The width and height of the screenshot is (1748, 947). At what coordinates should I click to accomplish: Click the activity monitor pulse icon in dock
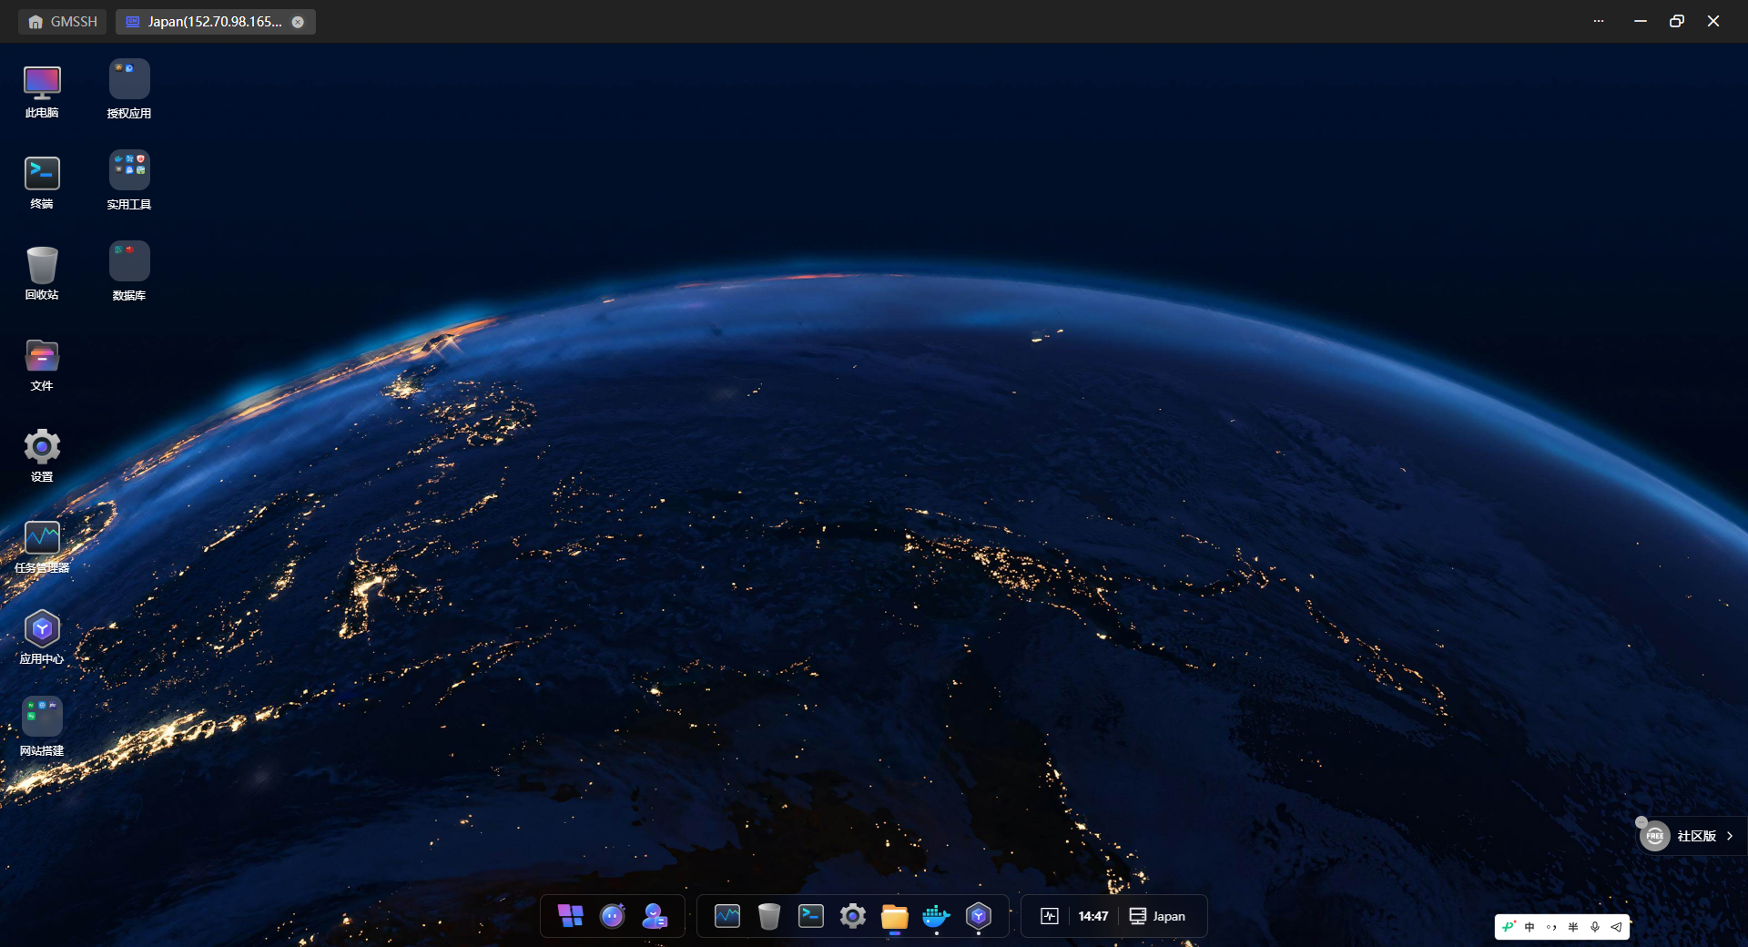coord(1050,916)
